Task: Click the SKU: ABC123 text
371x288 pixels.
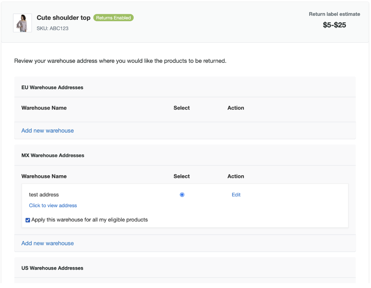Action: coord(53,28)
